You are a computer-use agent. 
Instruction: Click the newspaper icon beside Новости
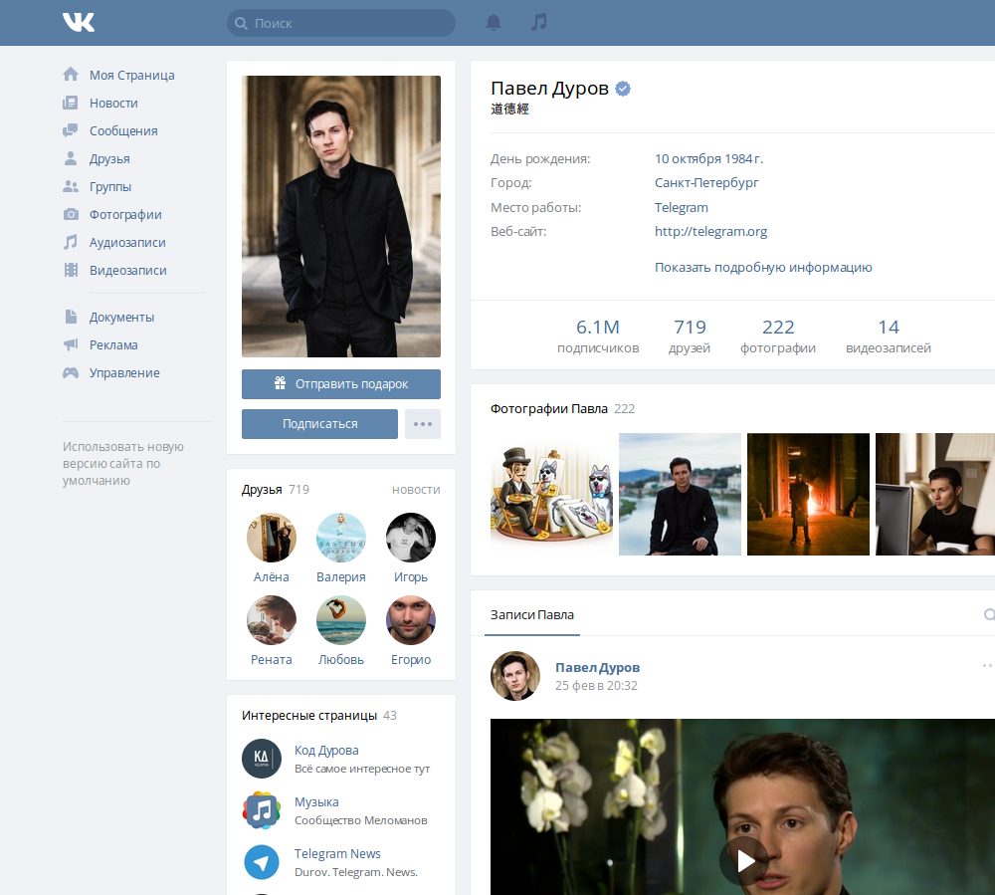[x=71, y=103]
